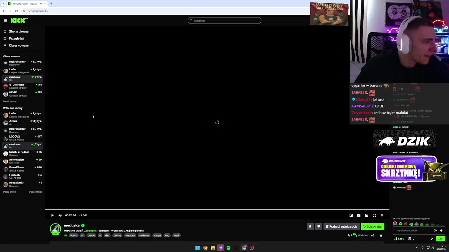The width and height of the screenshot is (449, 252).
Task: Open File Explorer from taskbar
Action: [x=213, y=248]
